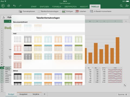Open the search magnifier
The image size is (130, 97).
[x=121, y=6]
